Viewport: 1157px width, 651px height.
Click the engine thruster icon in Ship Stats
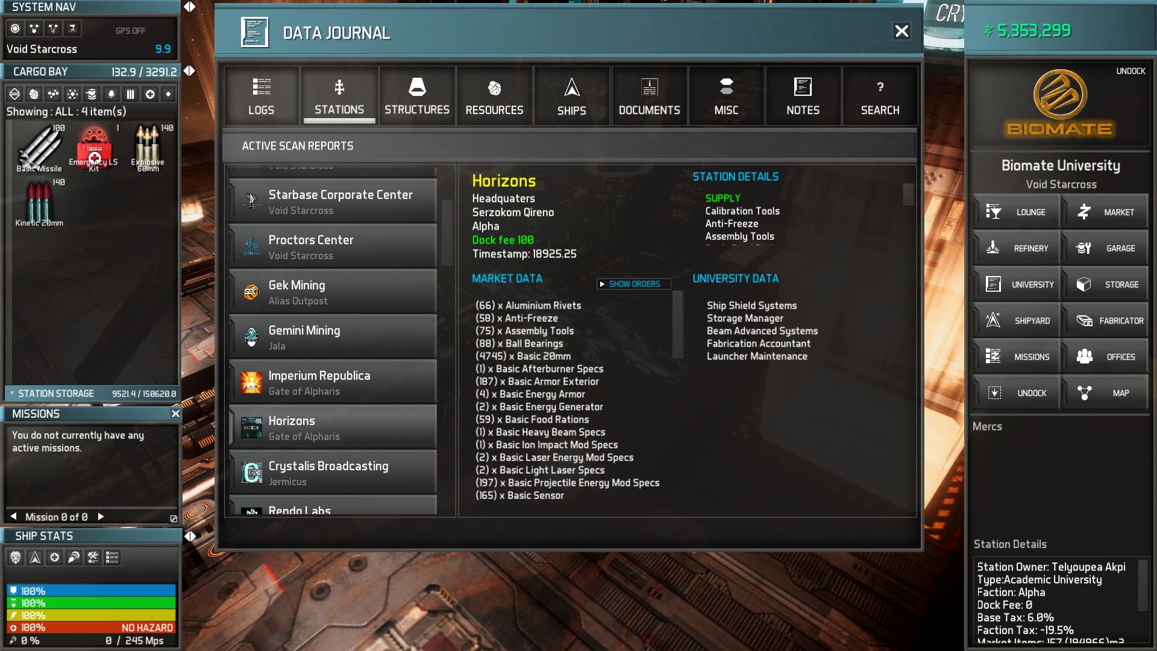tap(74, 558)
